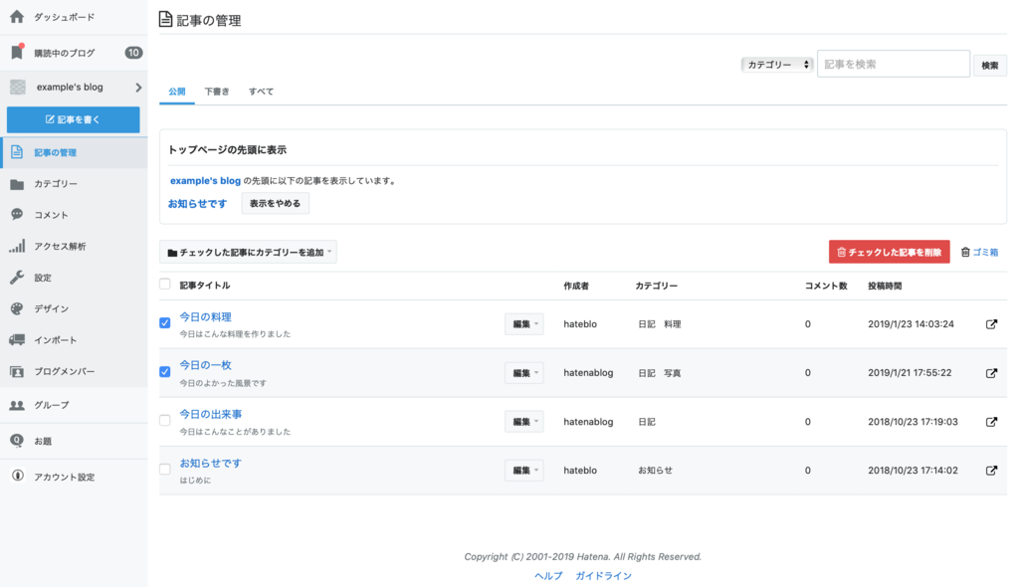
Task: Switch to the すべて tab
Action: tap(261, 92)
